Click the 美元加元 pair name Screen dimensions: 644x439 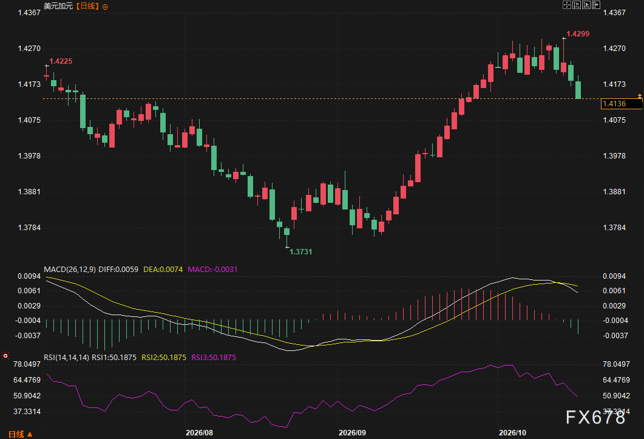pos(58,6)
